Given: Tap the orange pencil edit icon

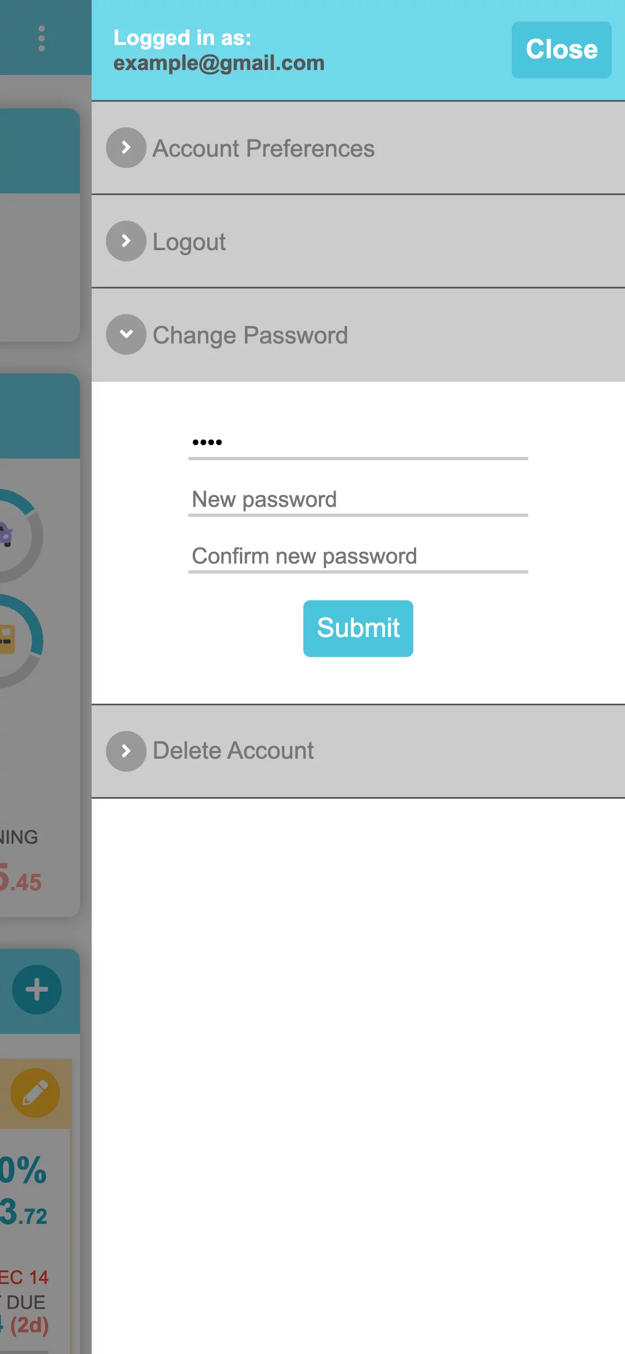Looking at the screenshot, I should point(35,1093).
